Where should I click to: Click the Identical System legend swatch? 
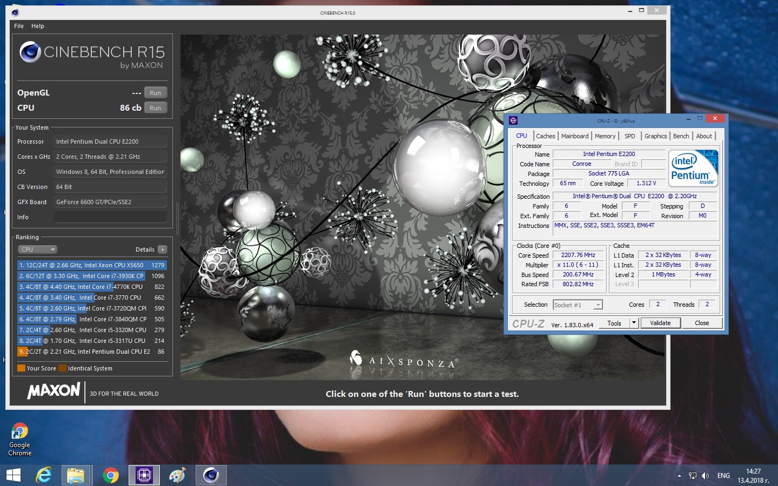62,368
